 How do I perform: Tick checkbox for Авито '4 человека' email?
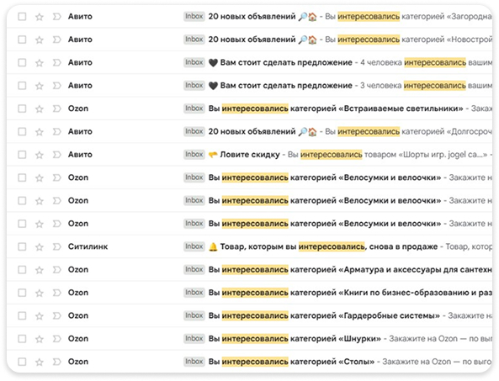coord(22,62)
